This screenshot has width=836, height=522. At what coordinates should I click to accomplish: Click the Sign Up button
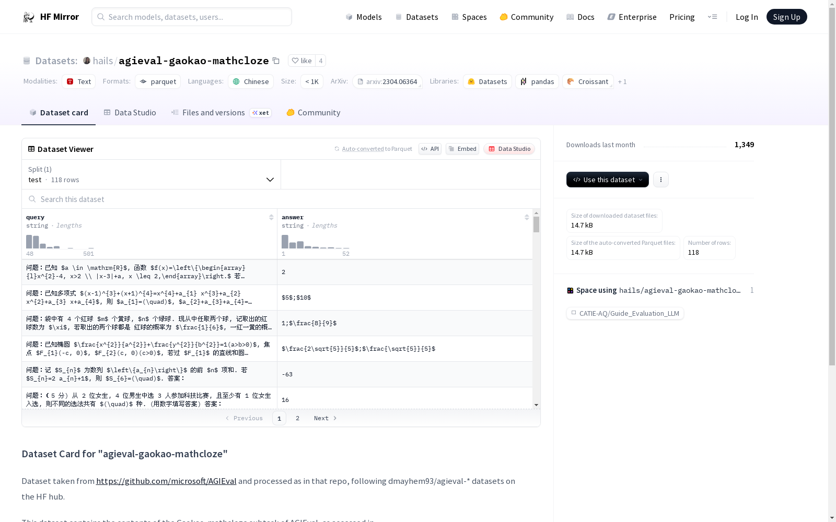[786, 17]
